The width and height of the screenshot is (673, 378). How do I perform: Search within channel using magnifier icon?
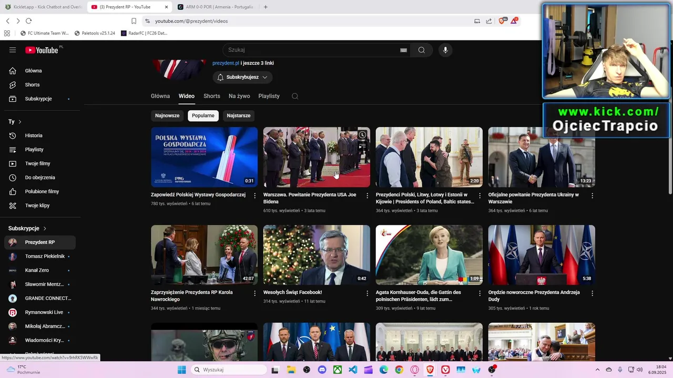point(295,96)
